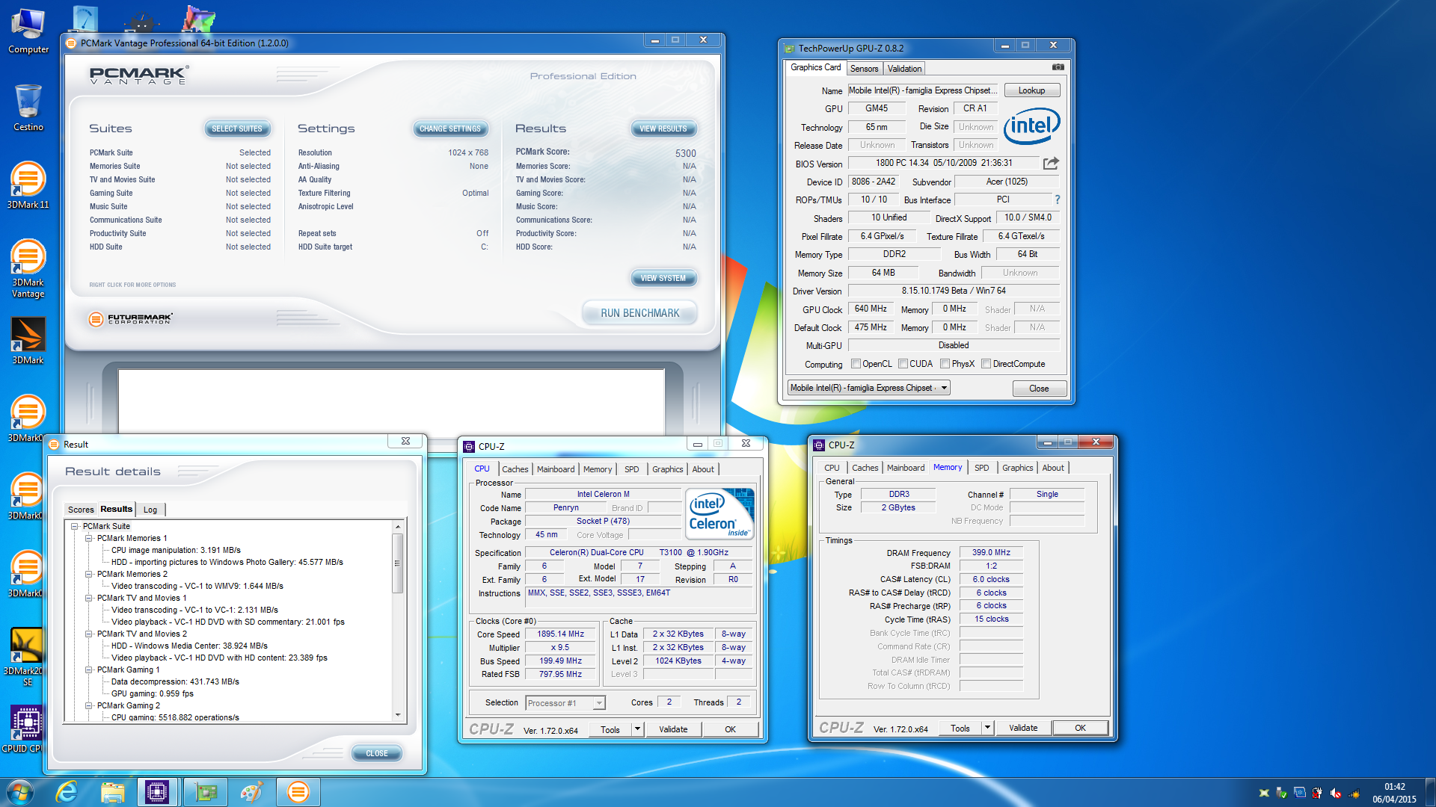Switch to the Validation tab in GPU-Z

point(904,69)
